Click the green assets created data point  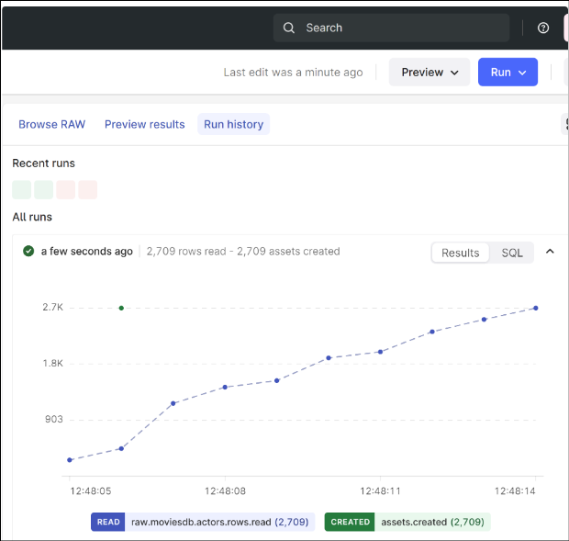coord(121,308)
